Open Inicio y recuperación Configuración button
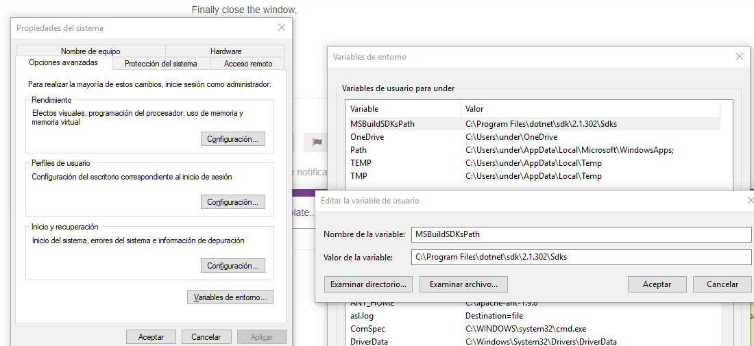 click(233, 265)
